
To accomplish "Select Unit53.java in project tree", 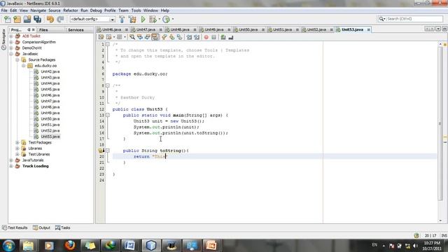I will 50,136.
